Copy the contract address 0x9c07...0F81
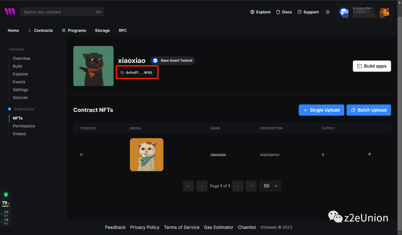Viewport: 402px width, 235px height. click(137, 73)
